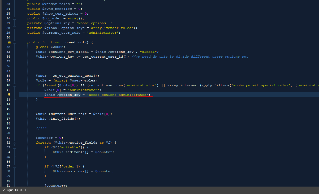Click the lightbulb hint icon in the gutter
Screen dimensions: 319x194
[x=9, y=95]
